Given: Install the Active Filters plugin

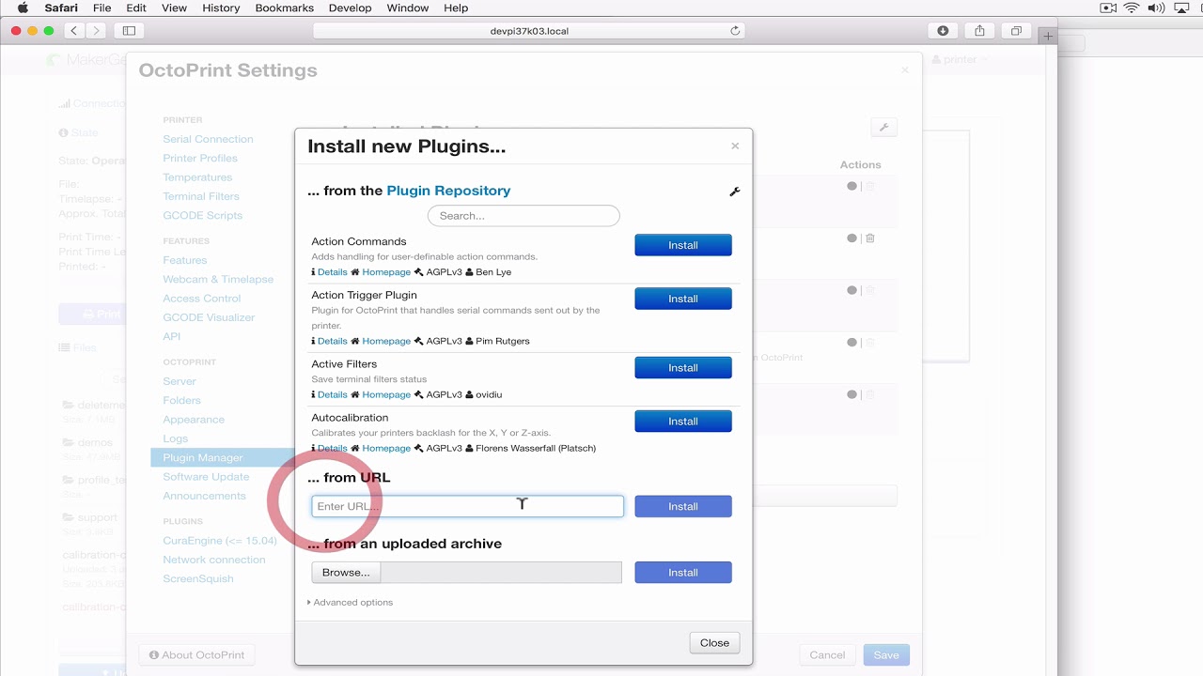Looking at the screenshot, I should tap(683, 368).
